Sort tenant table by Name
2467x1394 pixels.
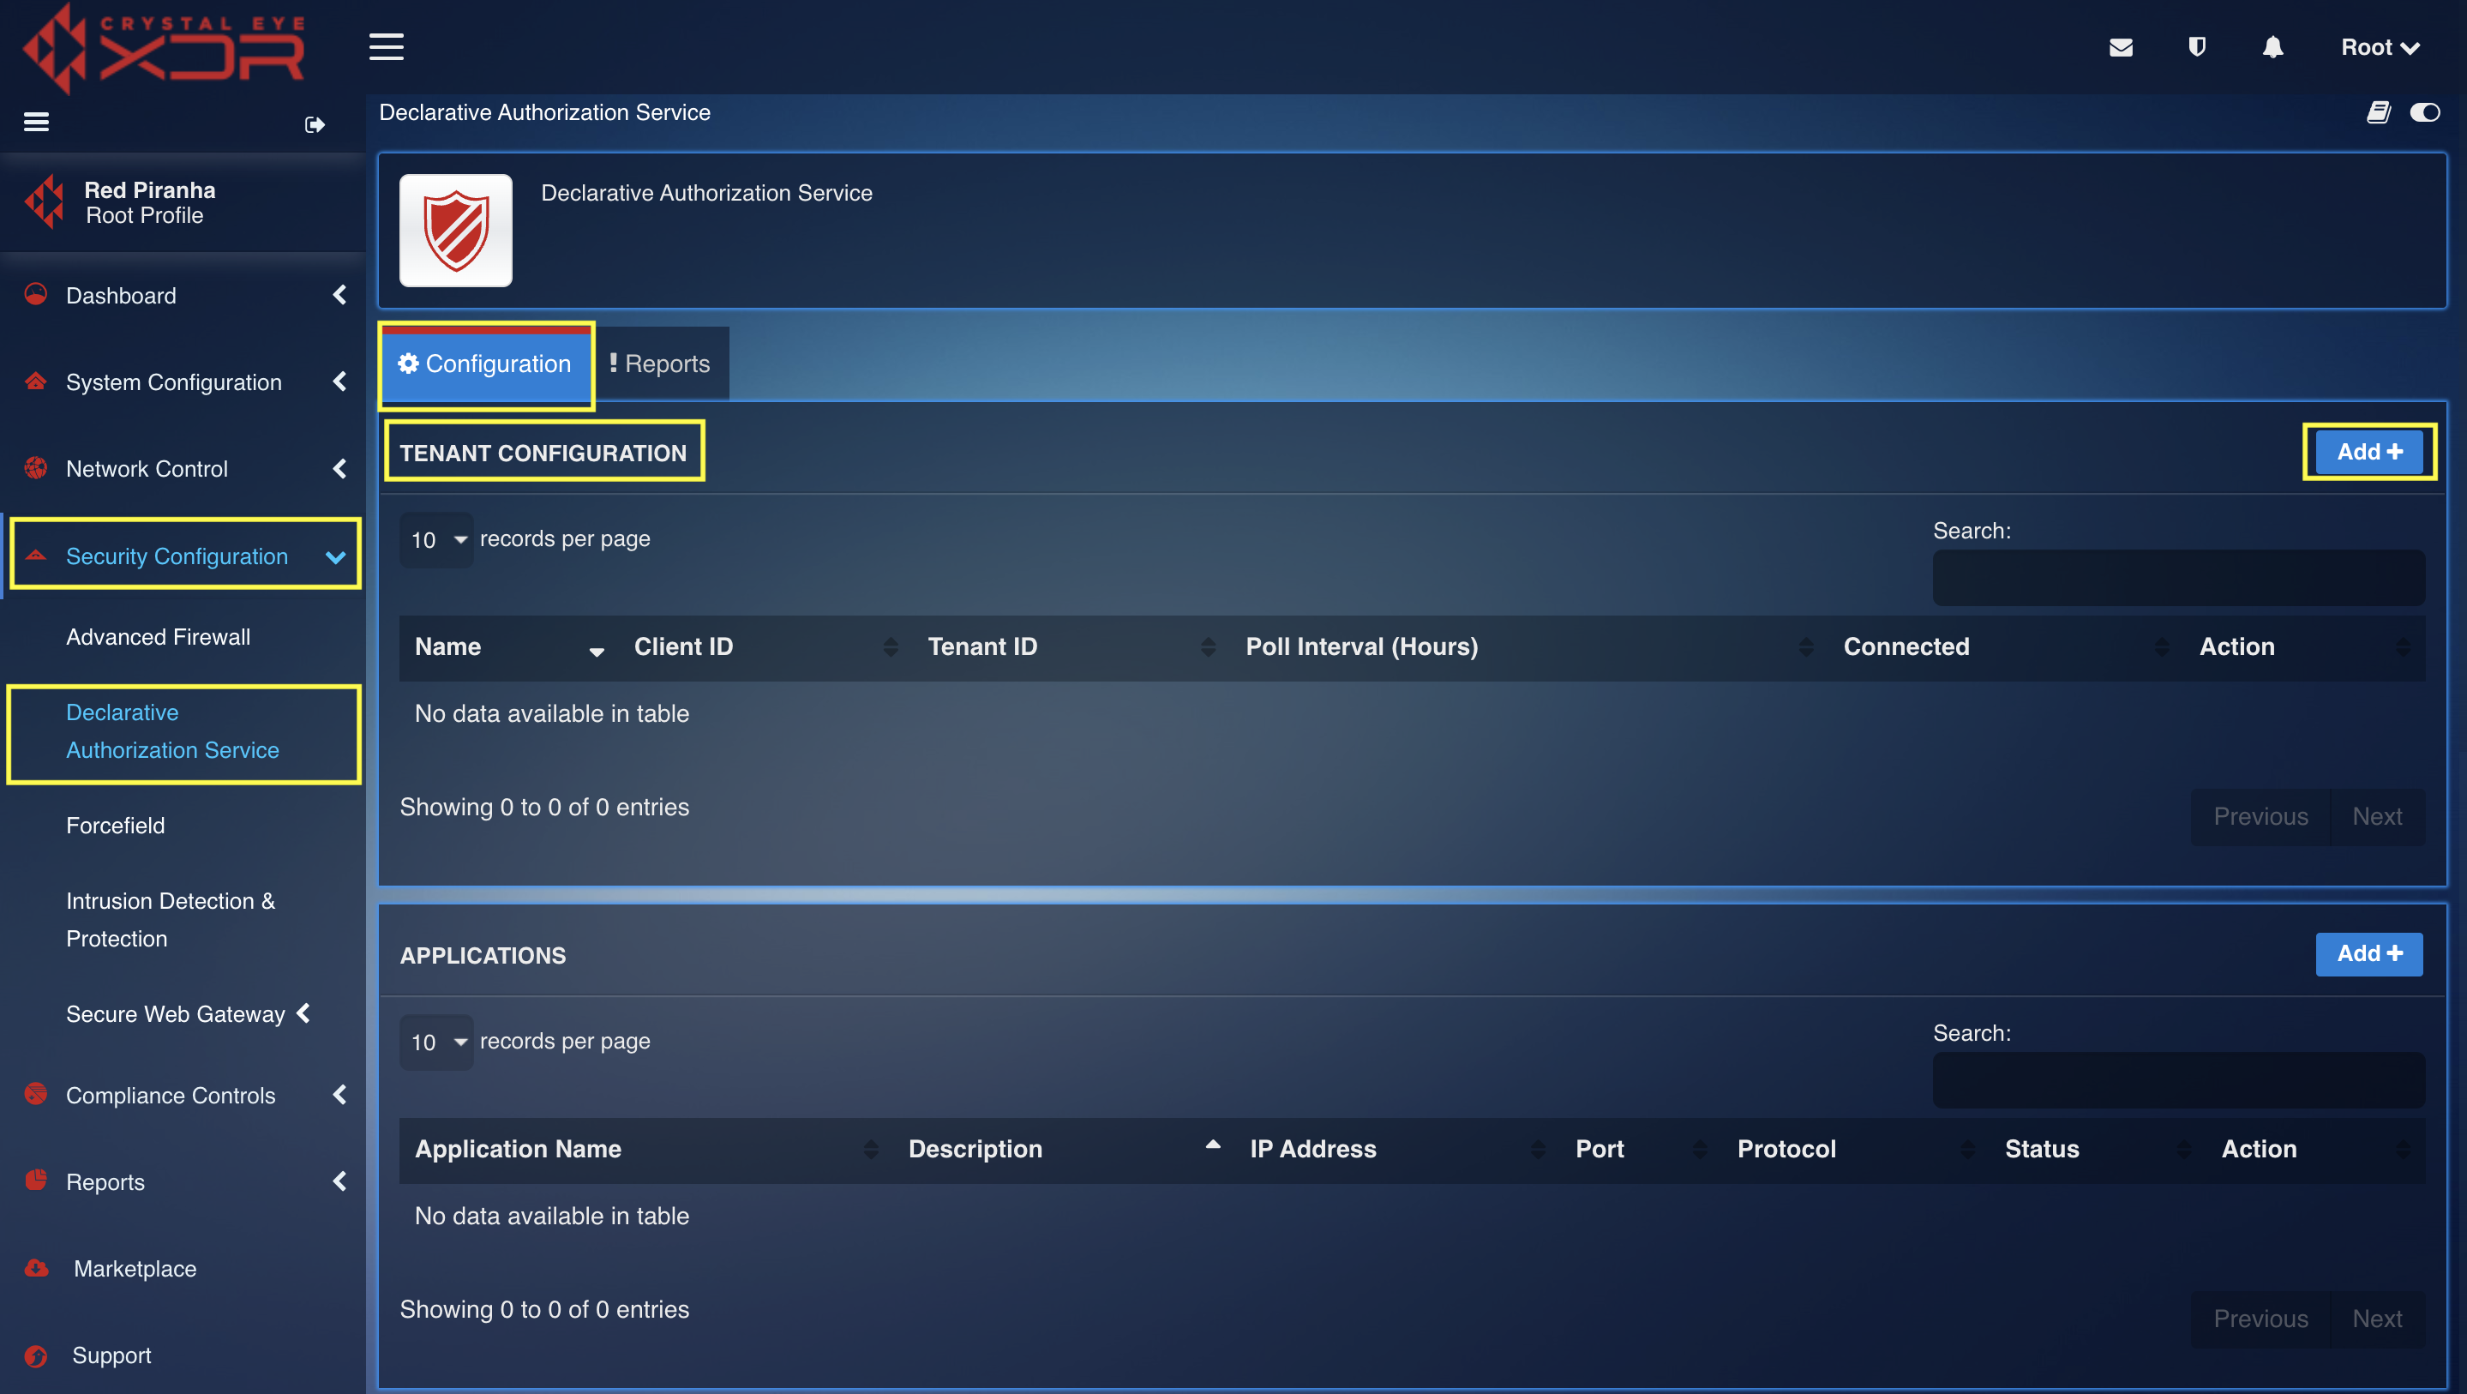[x=508, y=646]
